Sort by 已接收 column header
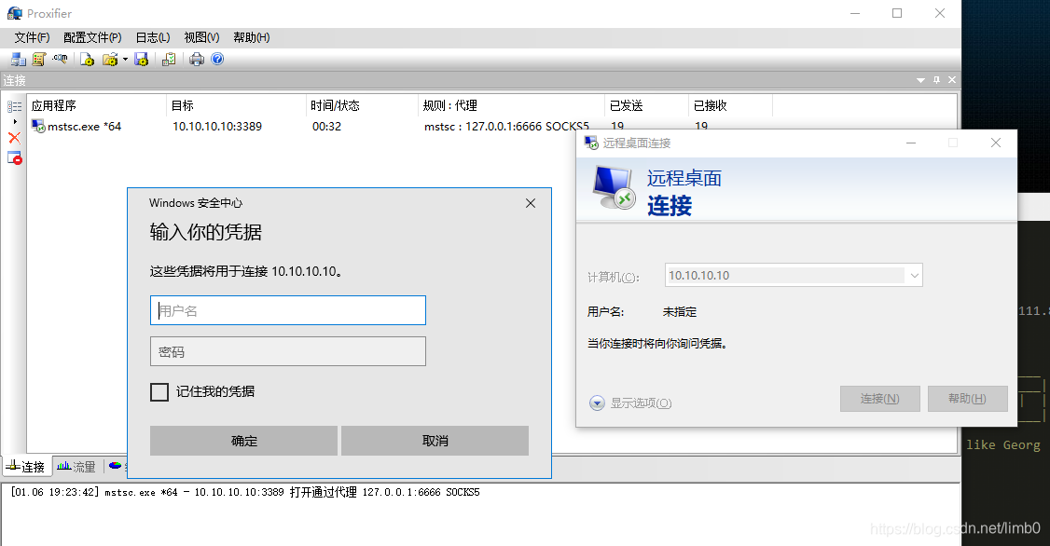1050x546 pixels. point(730,105)
